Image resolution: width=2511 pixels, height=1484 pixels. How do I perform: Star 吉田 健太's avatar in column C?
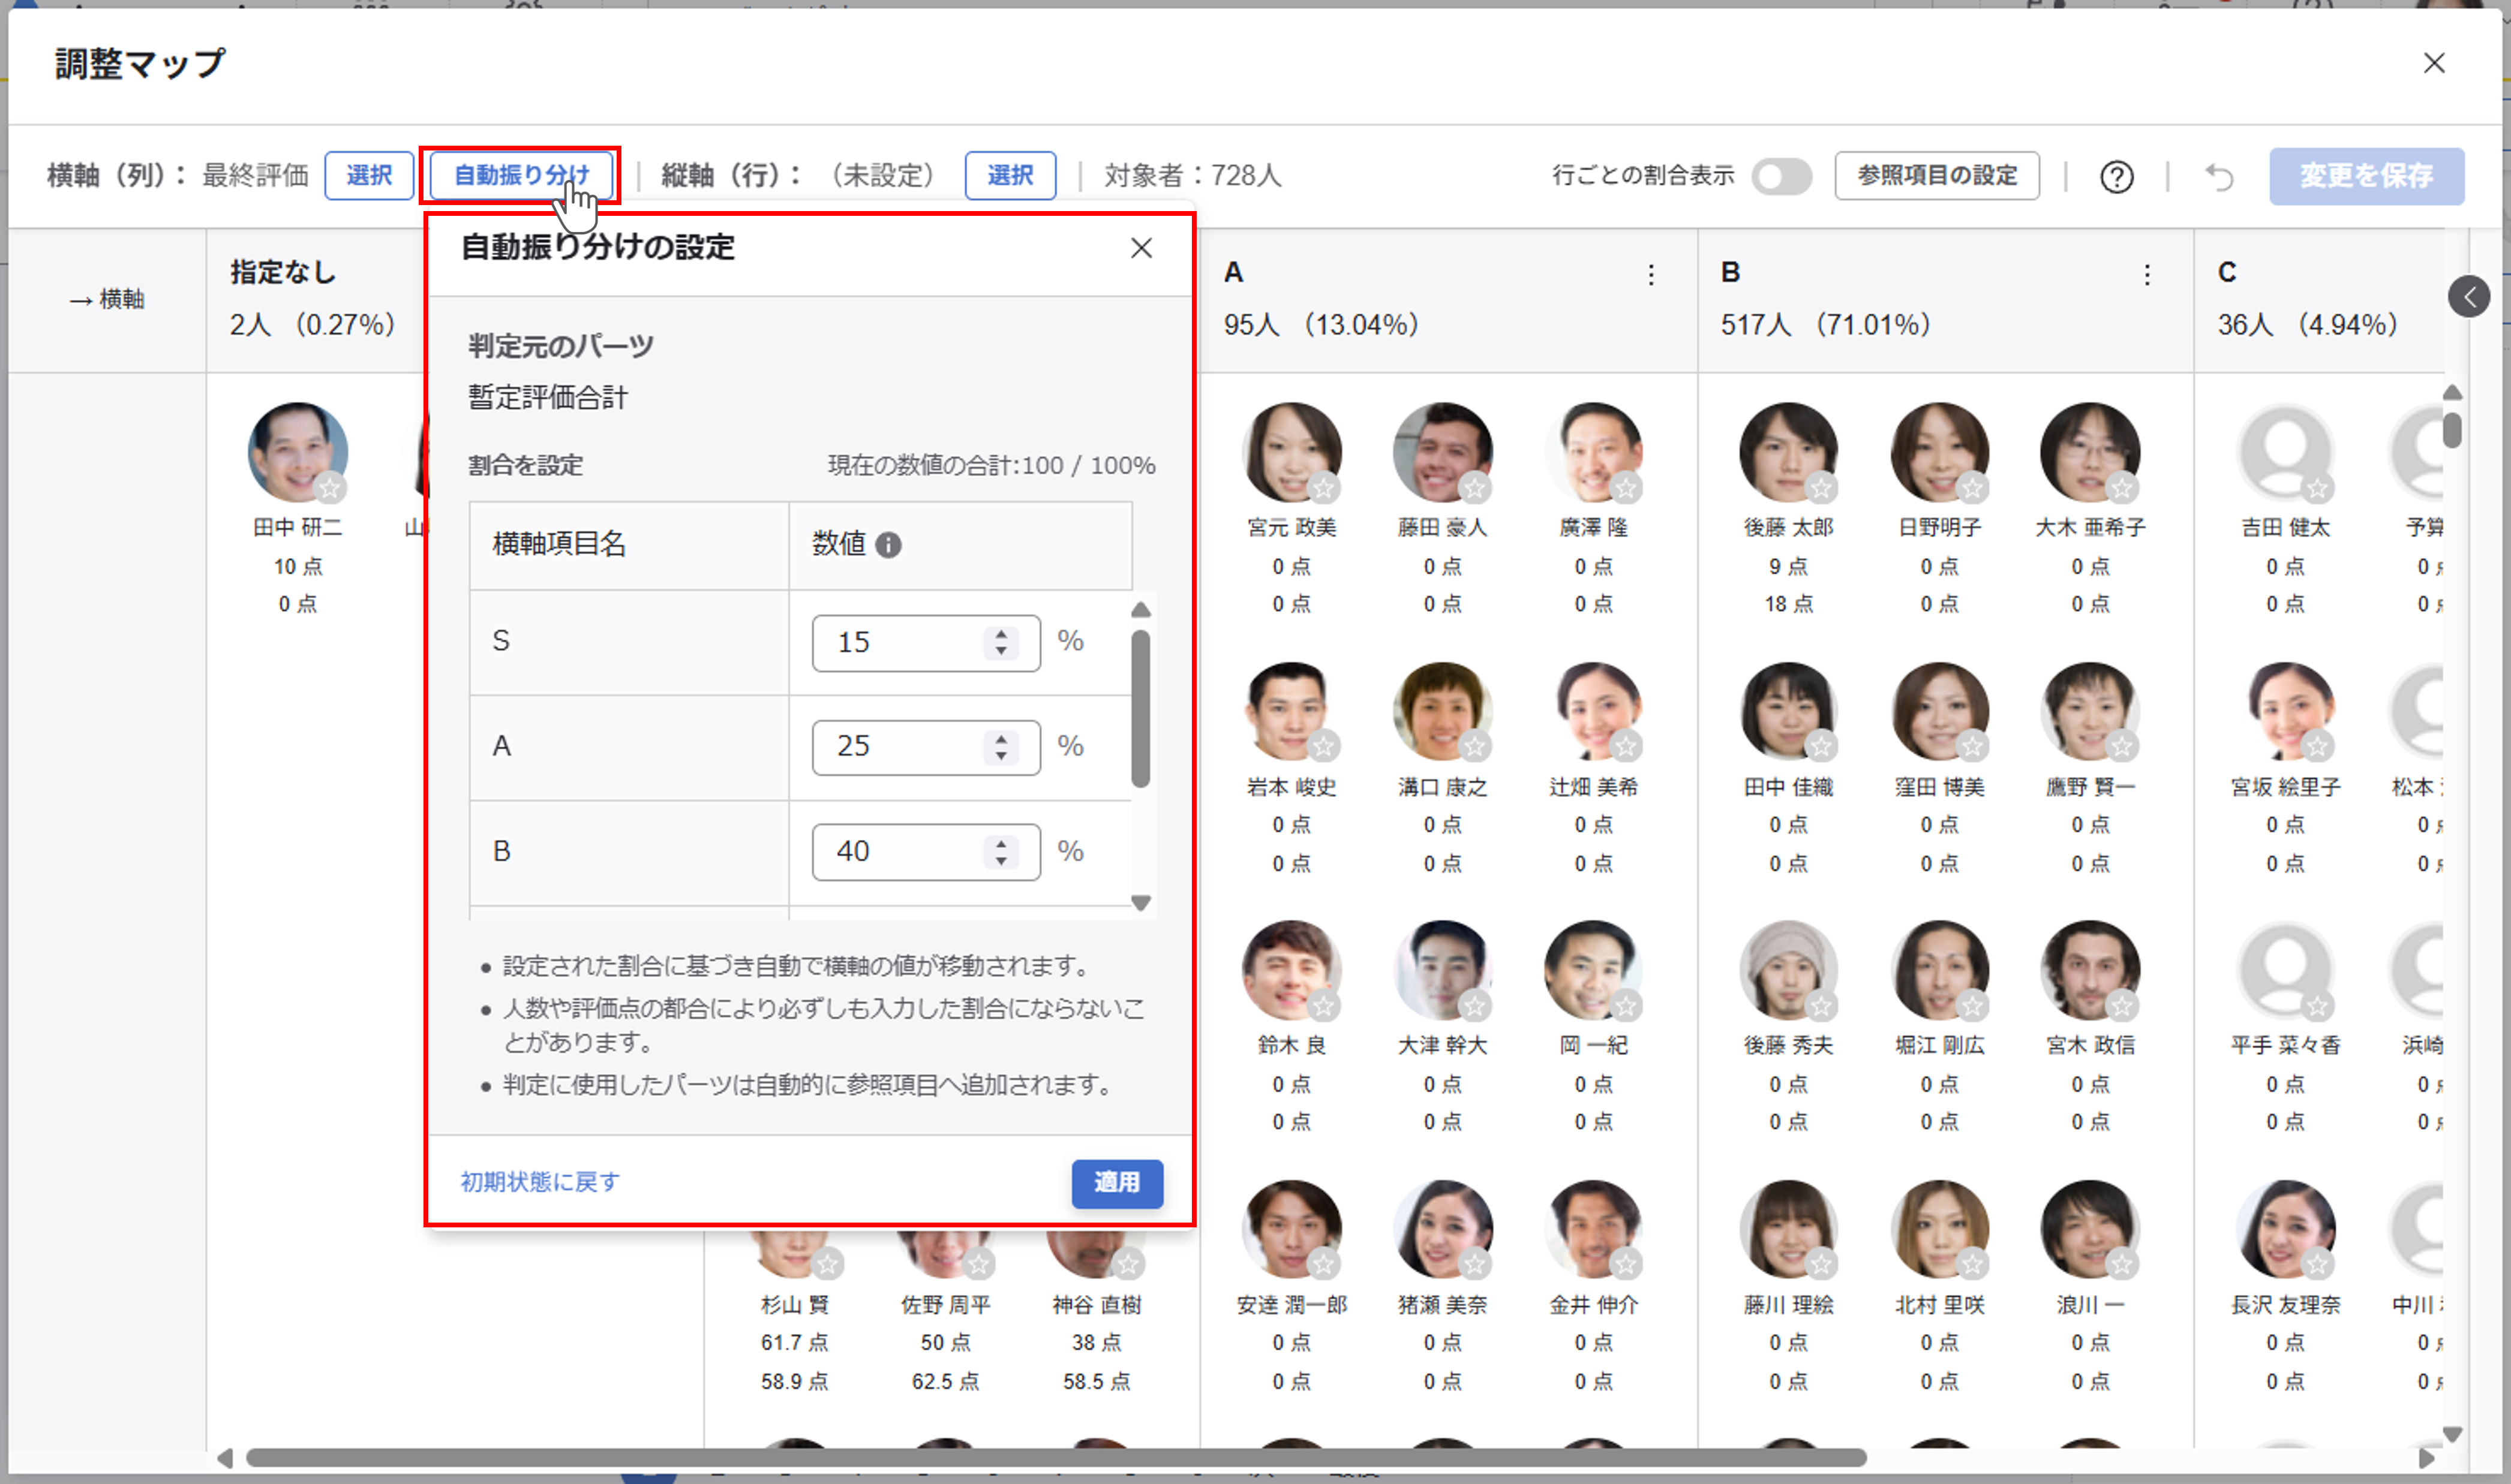click(x=2319, y=489)
